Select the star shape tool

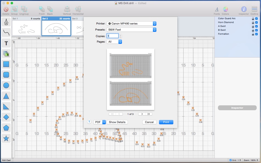(x=6, y=138)
